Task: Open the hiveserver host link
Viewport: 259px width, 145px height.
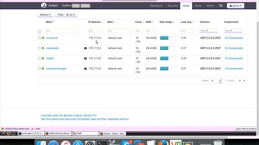Action: [x=52, y=38]
